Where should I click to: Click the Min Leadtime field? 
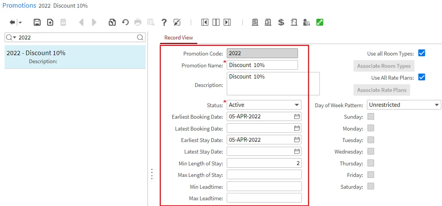[x=264, y=186]
